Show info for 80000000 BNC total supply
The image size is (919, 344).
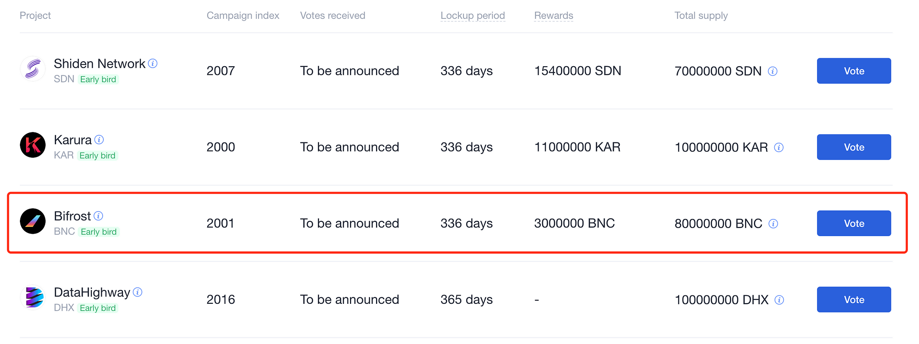[x=773, y=223]
